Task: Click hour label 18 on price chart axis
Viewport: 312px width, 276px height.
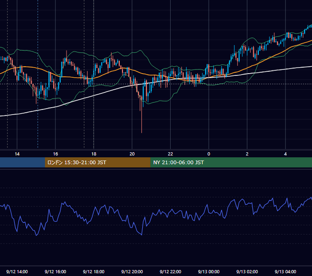Action: (x=94, y=154)
